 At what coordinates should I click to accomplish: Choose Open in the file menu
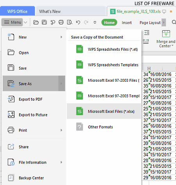pyautogui.click(x=34, y=53)
